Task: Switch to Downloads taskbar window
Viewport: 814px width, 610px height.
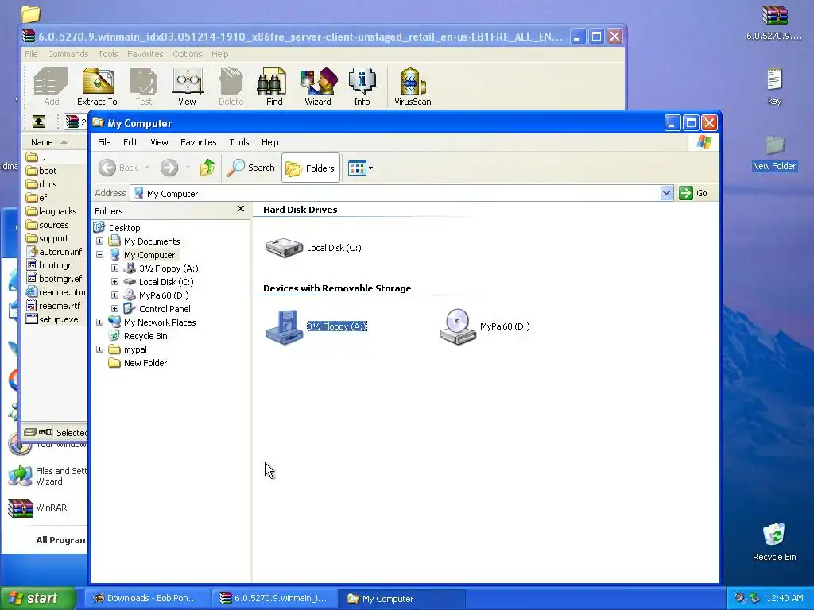Action: [147, 598]
